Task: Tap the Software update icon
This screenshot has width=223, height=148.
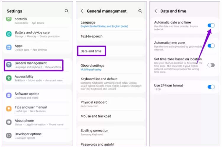Action: pos(9,95)
